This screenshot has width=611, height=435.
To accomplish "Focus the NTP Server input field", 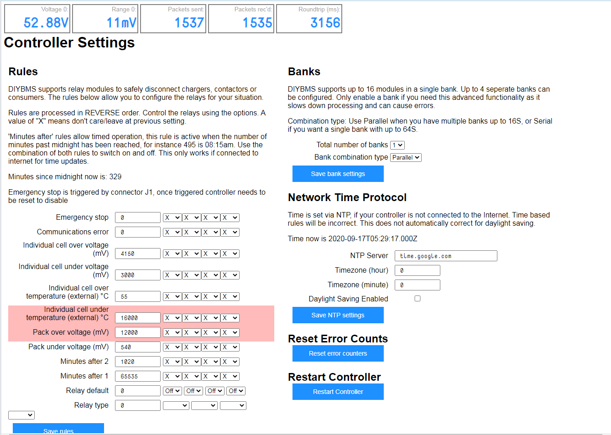I will (x=446, y=256).
